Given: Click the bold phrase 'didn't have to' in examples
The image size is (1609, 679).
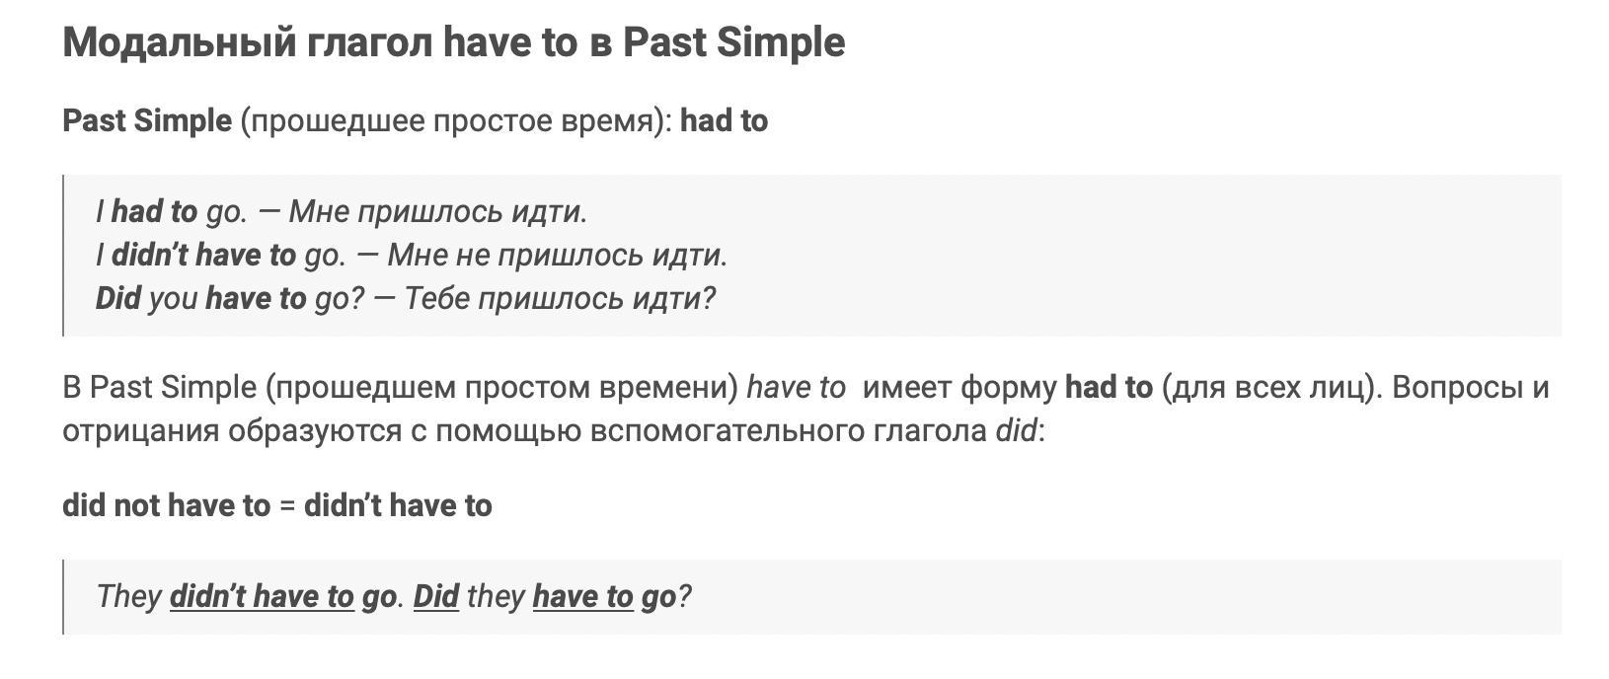Looking at the screenshot, I should coord(203,255).
